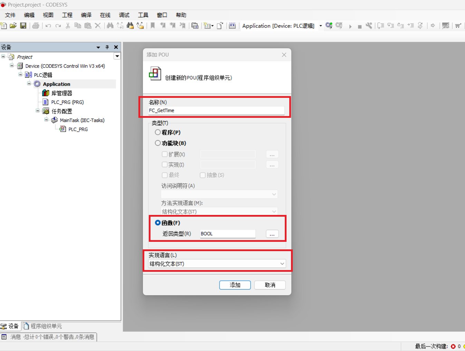The height and width of the screenshot is (351, 465).
Task: Open the 调试 menu
Action: tap(124, 15)
